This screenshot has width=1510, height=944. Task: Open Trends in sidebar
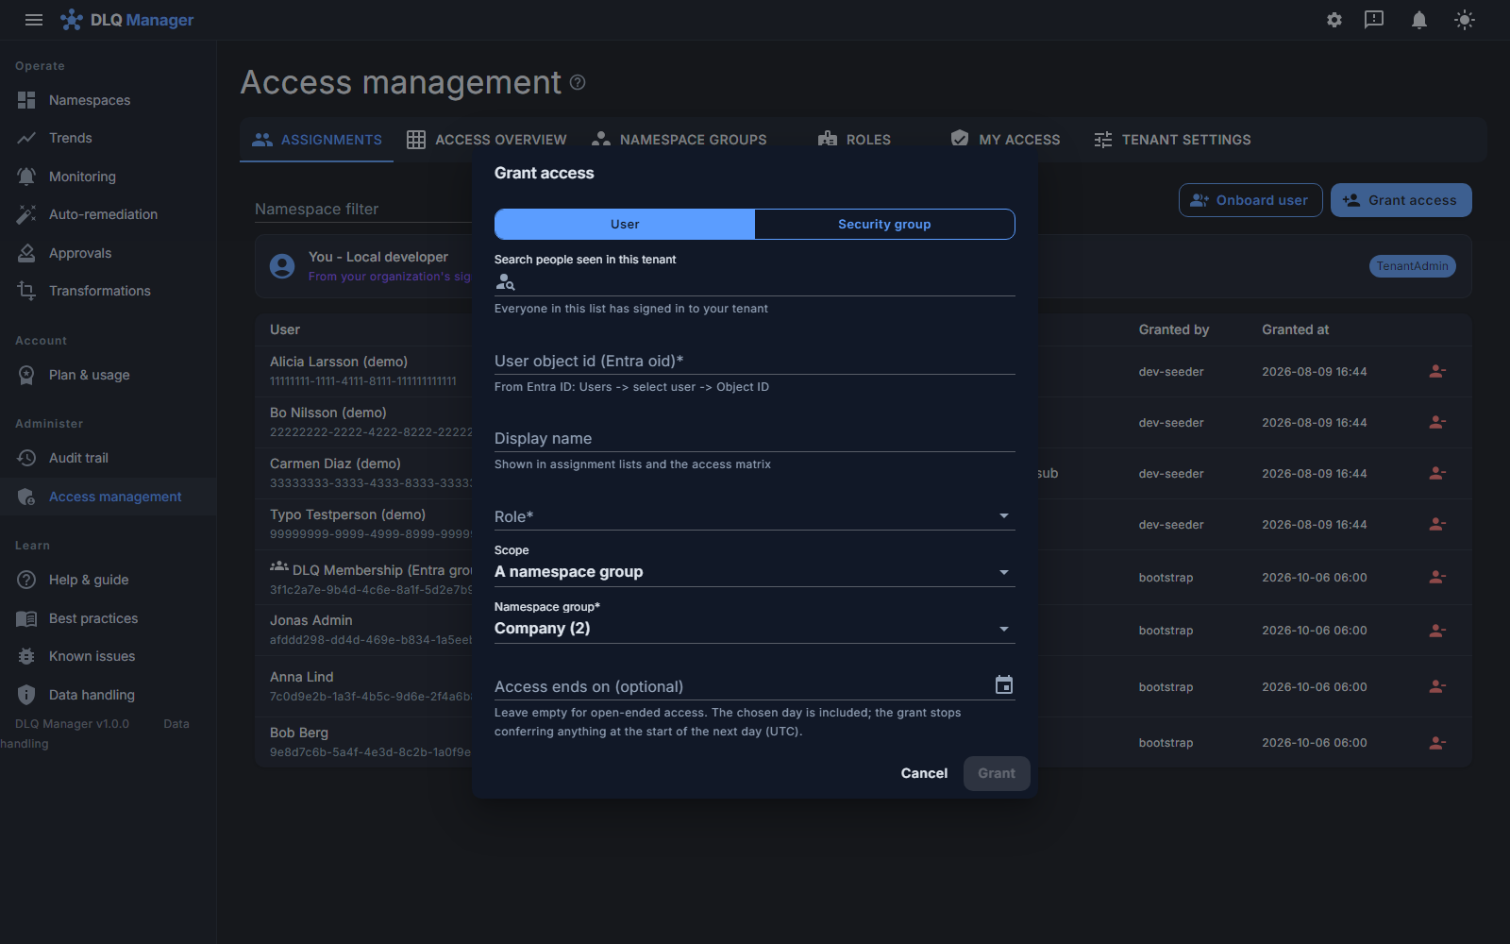point(109,138)
